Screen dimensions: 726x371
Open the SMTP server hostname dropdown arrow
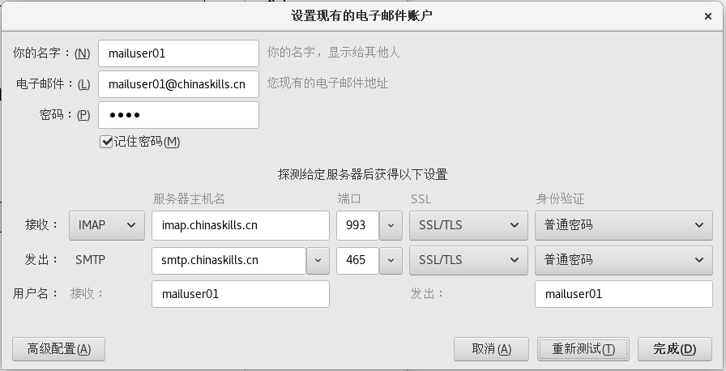tap(318, 260)
